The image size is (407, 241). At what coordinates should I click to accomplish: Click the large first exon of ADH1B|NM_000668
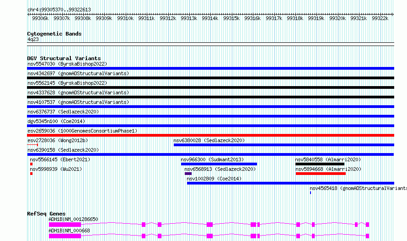point(65,236)
